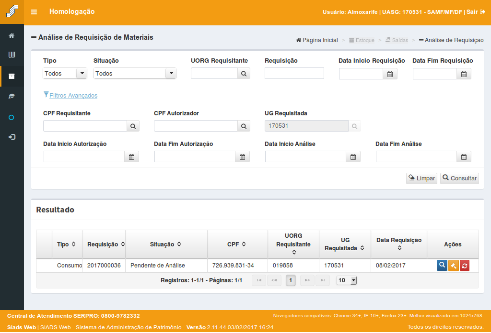This screenshot has height=333, width=491.
Task: Sort results by Data Requisição column
Action: pos(399,248)
